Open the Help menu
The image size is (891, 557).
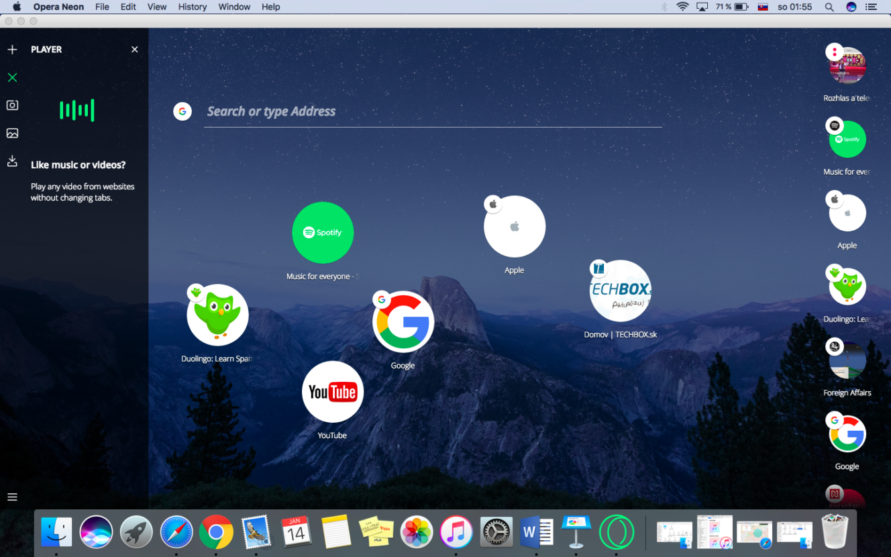click(x=270, y=7)
